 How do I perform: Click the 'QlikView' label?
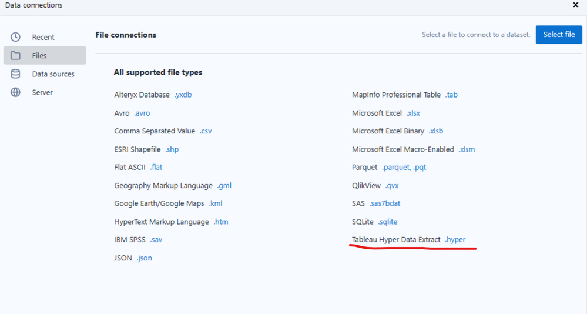point(366,185)
